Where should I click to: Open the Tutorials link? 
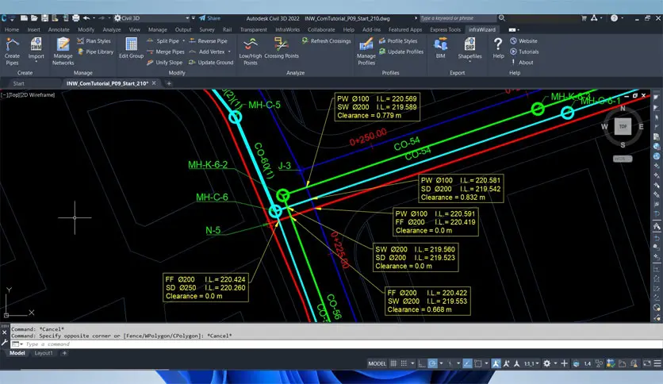(x=524, y=52)
